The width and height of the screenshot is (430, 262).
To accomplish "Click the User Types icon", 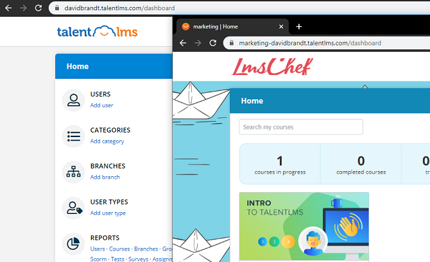I will point(74,208).
